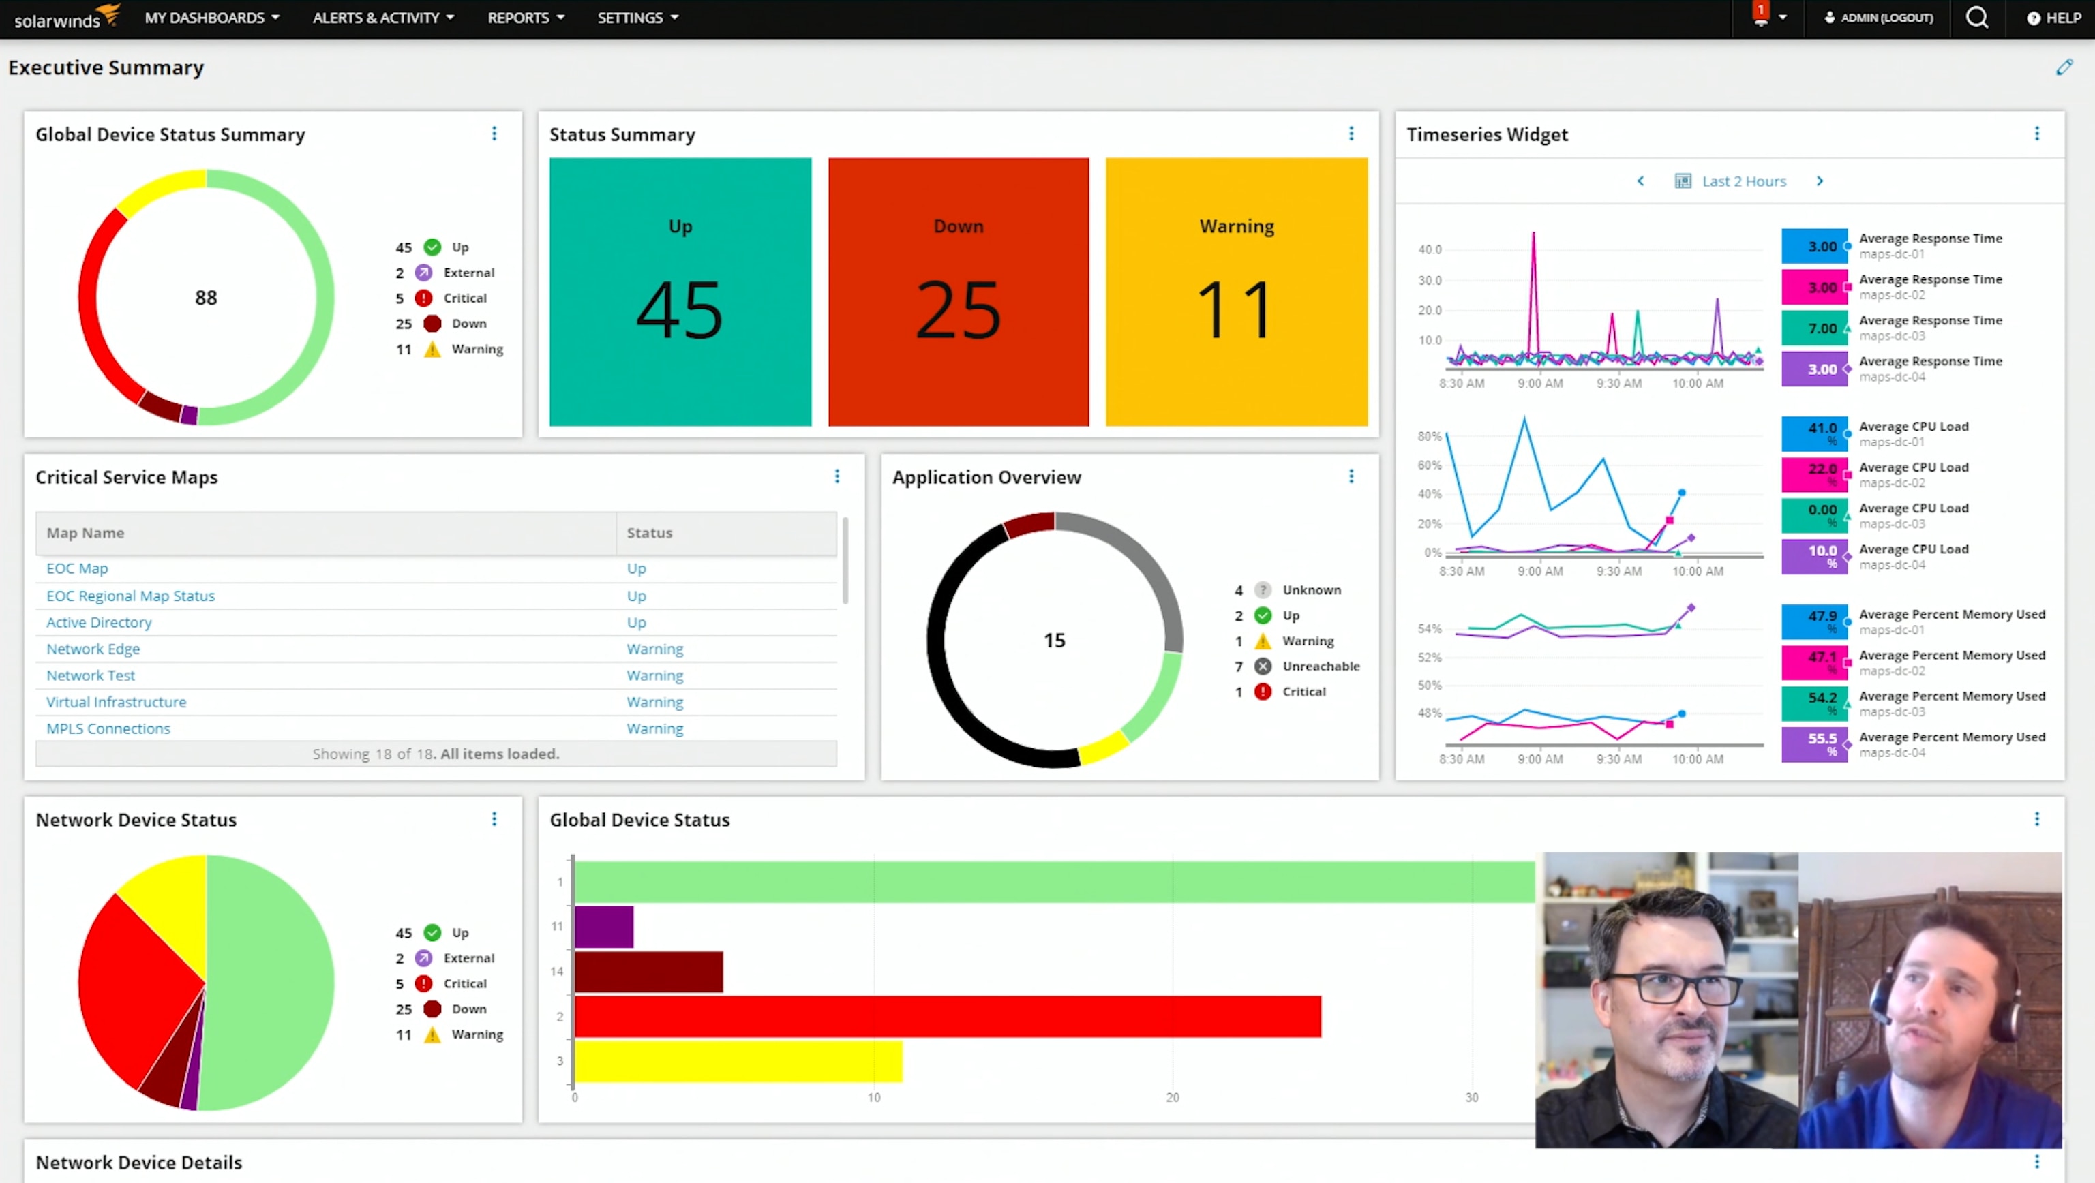Click the three-dot menu on Status Summary widget

[x=1351, y=134]
